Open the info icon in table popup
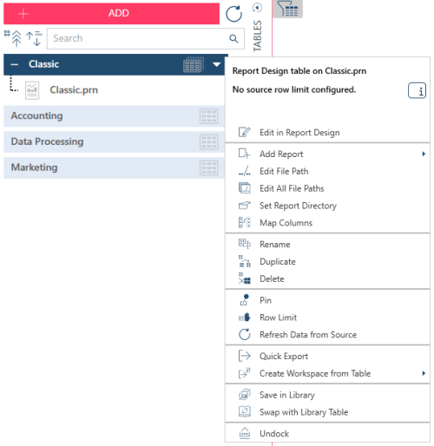The image size is (434, 446). point(417,90)
